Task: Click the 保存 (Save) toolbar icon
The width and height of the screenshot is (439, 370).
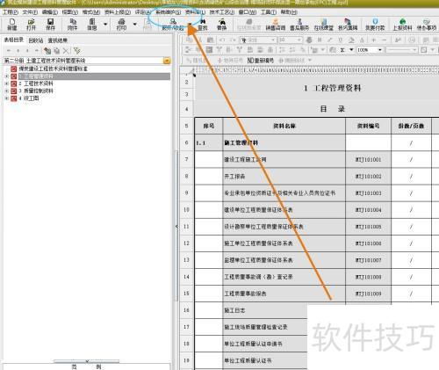Action: 50,25
